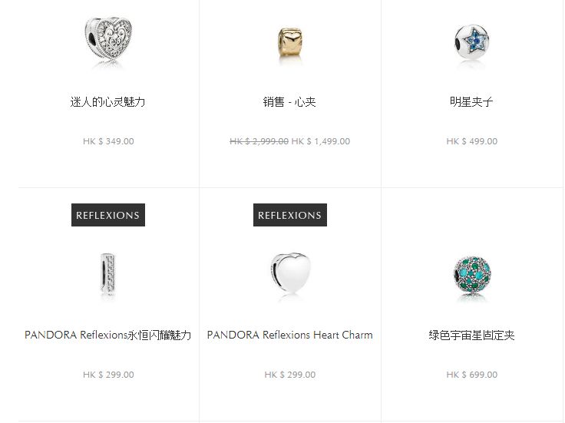Select the gold heart clip image
The height and width of the screenshot is (423, 565).
290,42
